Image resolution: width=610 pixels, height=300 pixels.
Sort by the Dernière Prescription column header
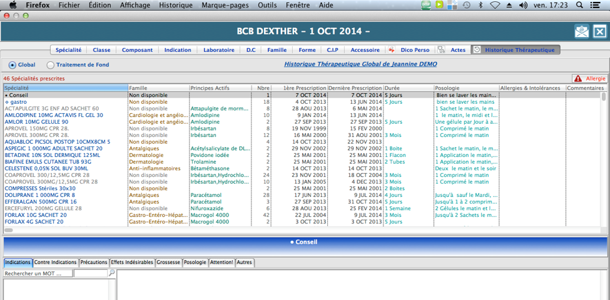coord(355,88)
